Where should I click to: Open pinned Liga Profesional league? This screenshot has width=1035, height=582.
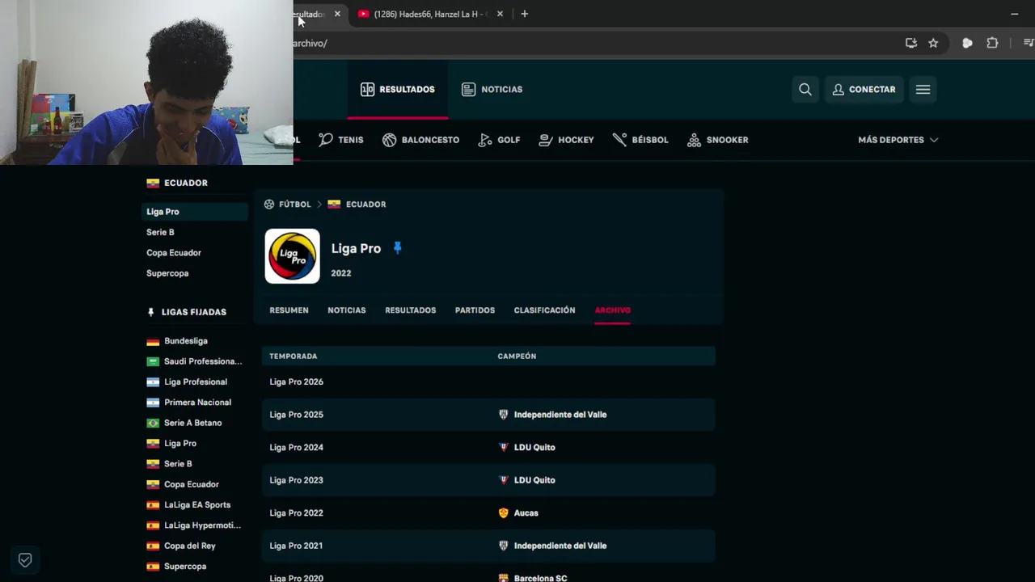coord(195,382)
